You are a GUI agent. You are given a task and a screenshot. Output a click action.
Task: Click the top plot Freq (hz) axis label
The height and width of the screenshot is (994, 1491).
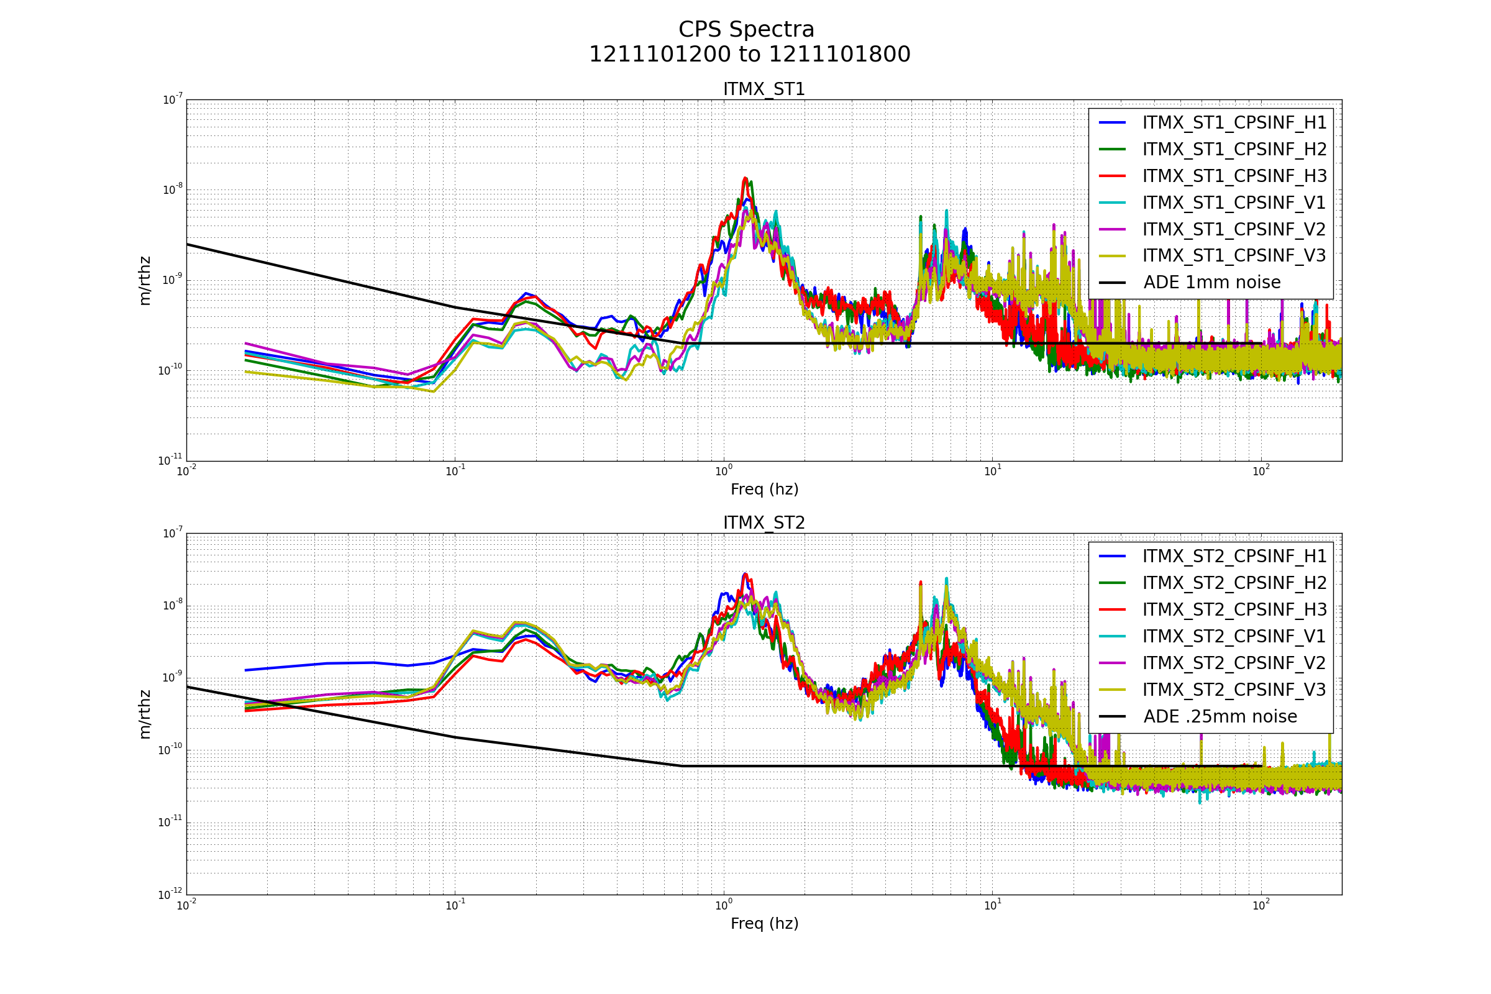[764, 490]
